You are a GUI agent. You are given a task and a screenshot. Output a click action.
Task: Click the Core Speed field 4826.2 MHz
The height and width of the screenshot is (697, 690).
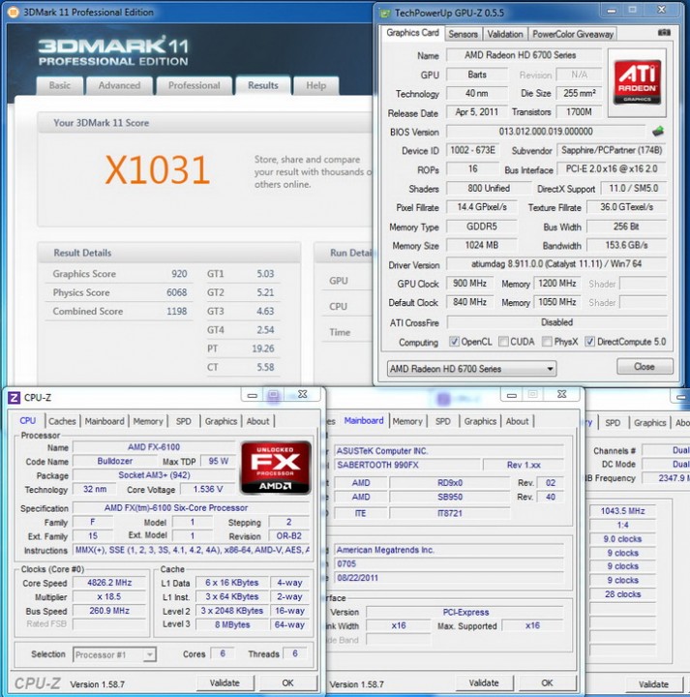tap(109, 583)
